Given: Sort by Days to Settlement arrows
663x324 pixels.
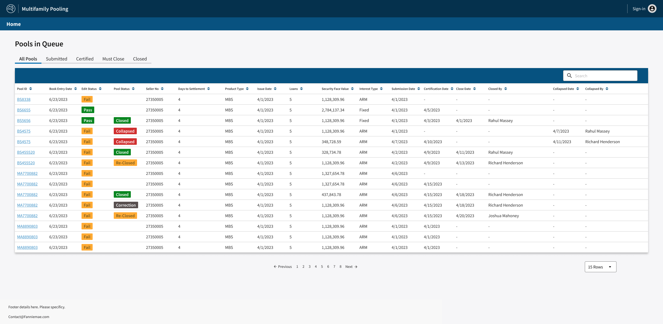Looking at the screenshot, I should [x=209, y=89].
